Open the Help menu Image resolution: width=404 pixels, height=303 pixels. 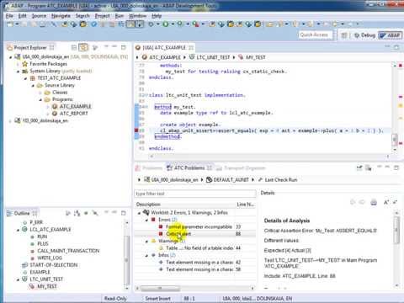[157, 16]
